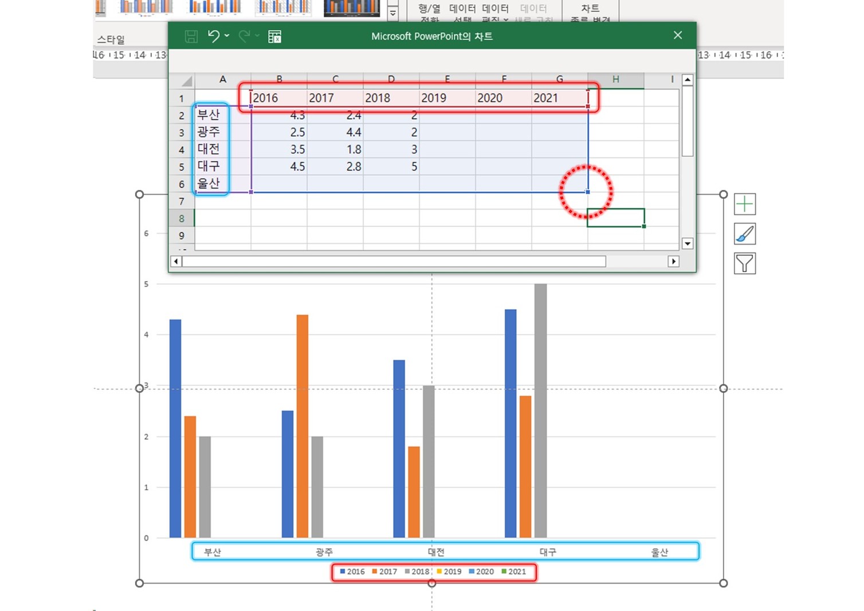Close the Microsoft PowerPoint chart data window
Viewport: 864px width, 611px height.
pos(678,36)
